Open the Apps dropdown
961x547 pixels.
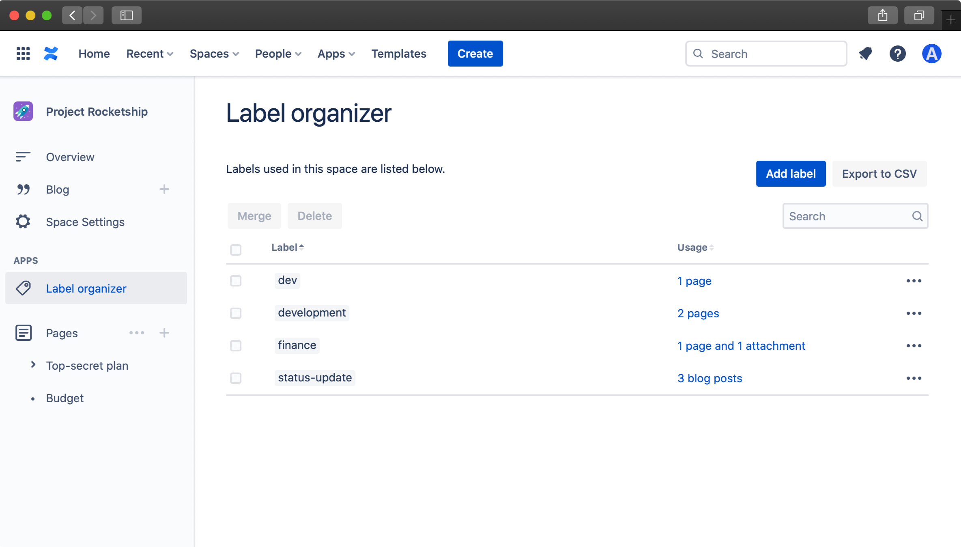[336, 53]
